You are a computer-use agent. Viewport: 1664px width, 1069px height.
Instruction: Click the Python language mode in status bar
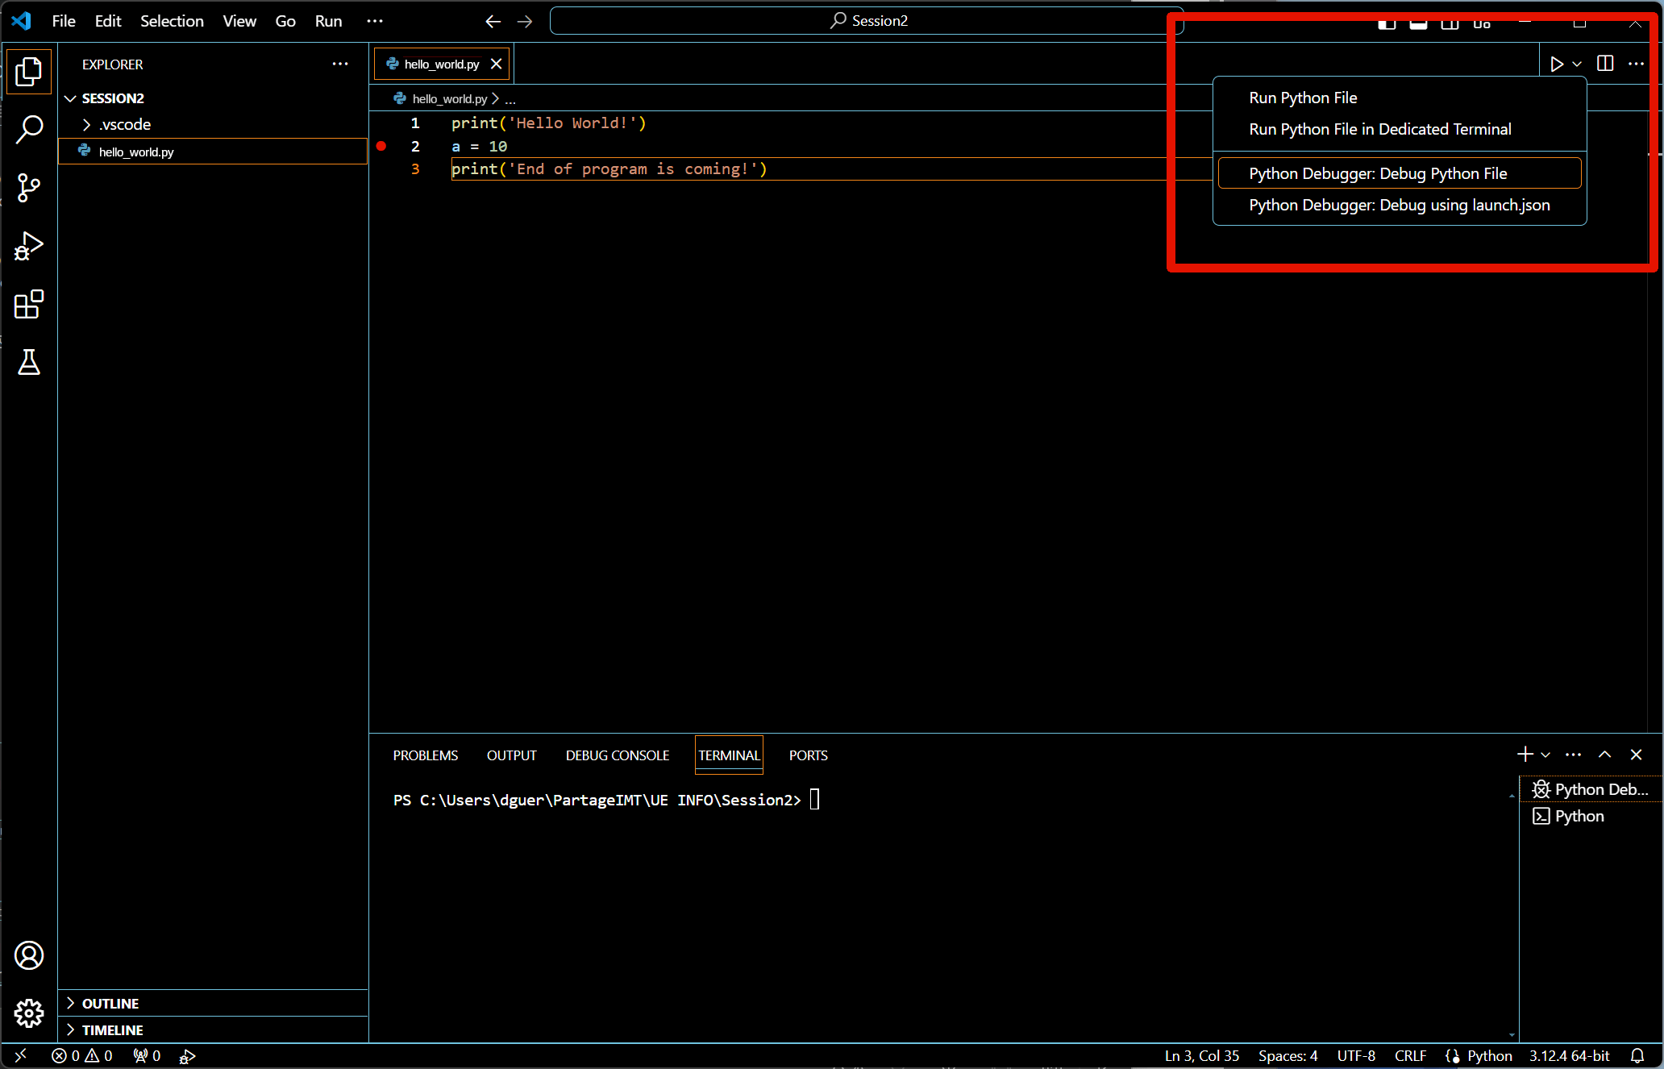pyautogui.click(x=1488, y=1055)
